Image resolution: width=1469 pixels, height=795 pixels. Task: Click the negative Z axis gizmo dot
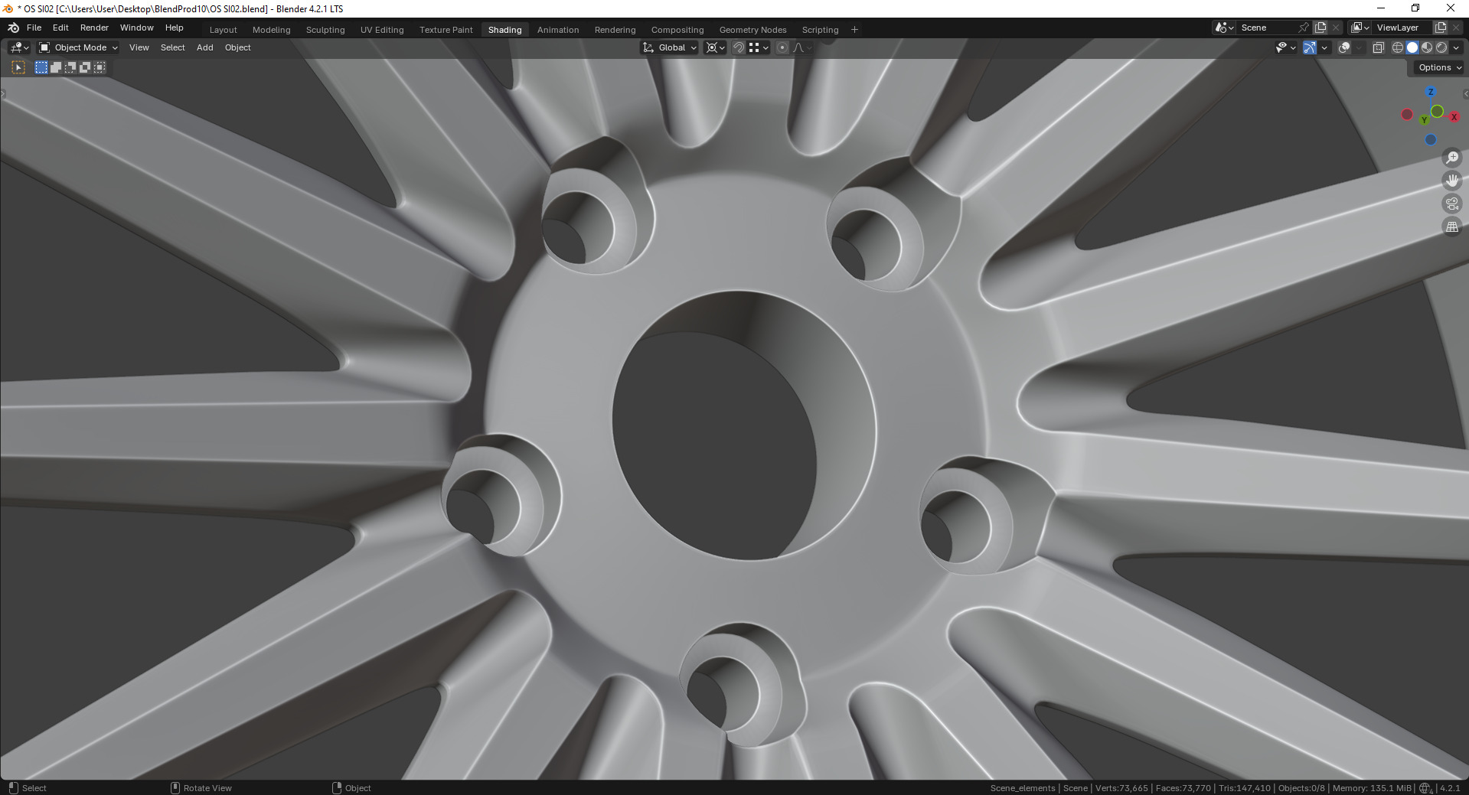pyautogui.click(x=1431, y=140)
